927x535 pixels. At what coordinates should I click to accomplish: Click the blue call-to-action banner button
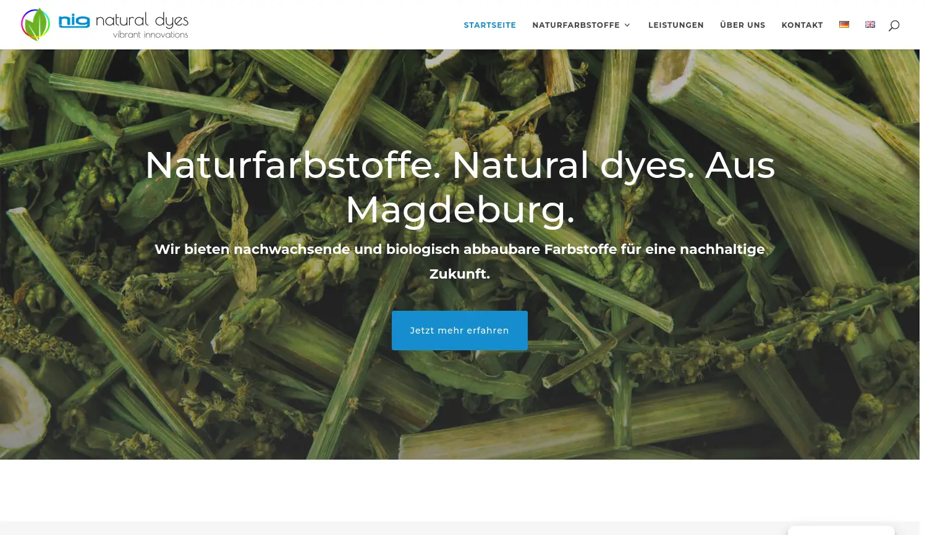tap(460, 331)
